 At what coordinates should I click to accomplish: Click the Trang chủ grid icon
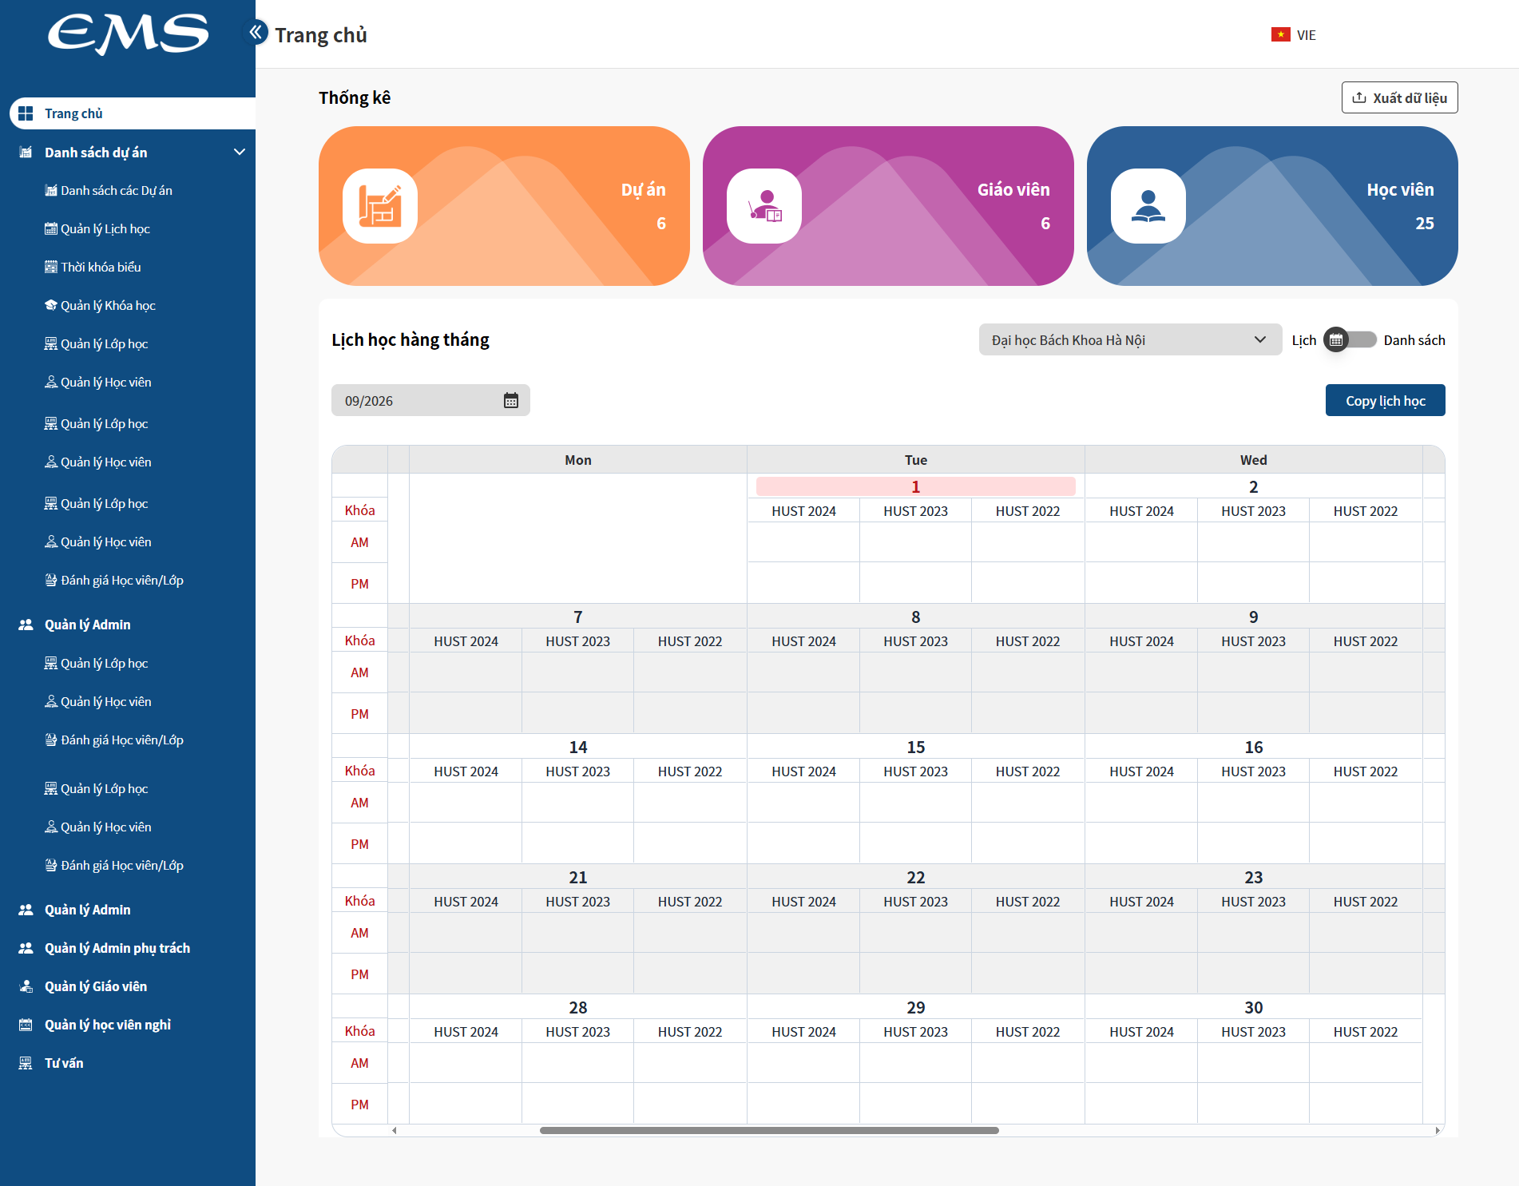pos(26,113)
